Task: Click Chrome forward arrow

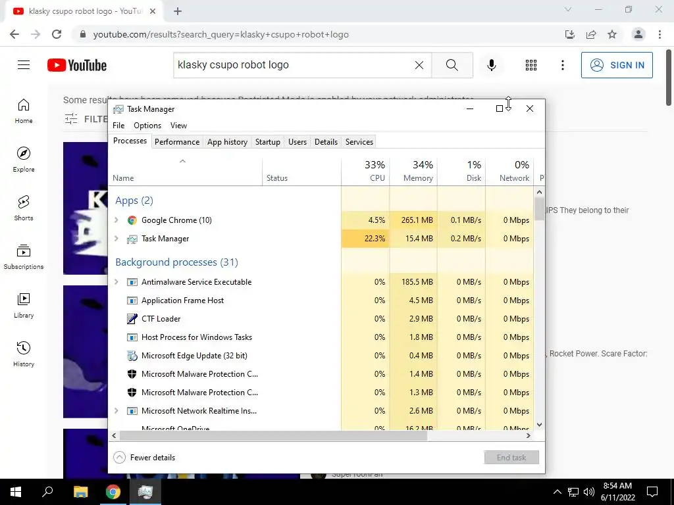Action: [x=36, y=34]
